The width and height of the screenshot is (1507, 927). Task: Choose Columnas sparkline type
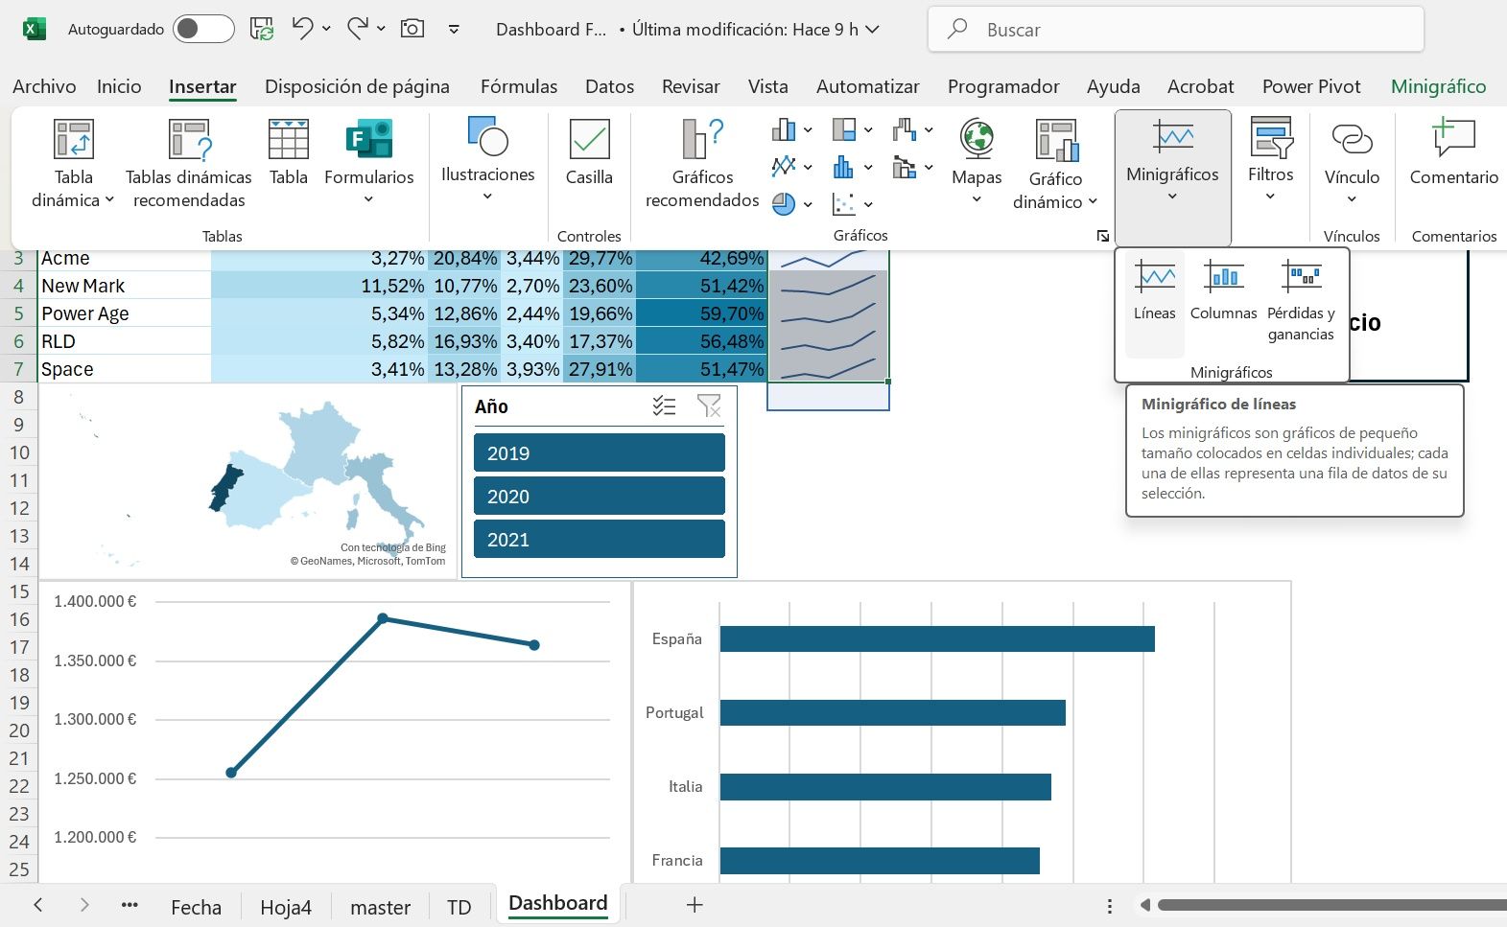click(1223, 291)
